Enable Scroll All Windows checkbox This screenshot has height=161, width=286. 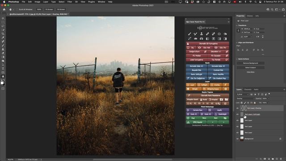pyautogui.click(x=17, y=9)
